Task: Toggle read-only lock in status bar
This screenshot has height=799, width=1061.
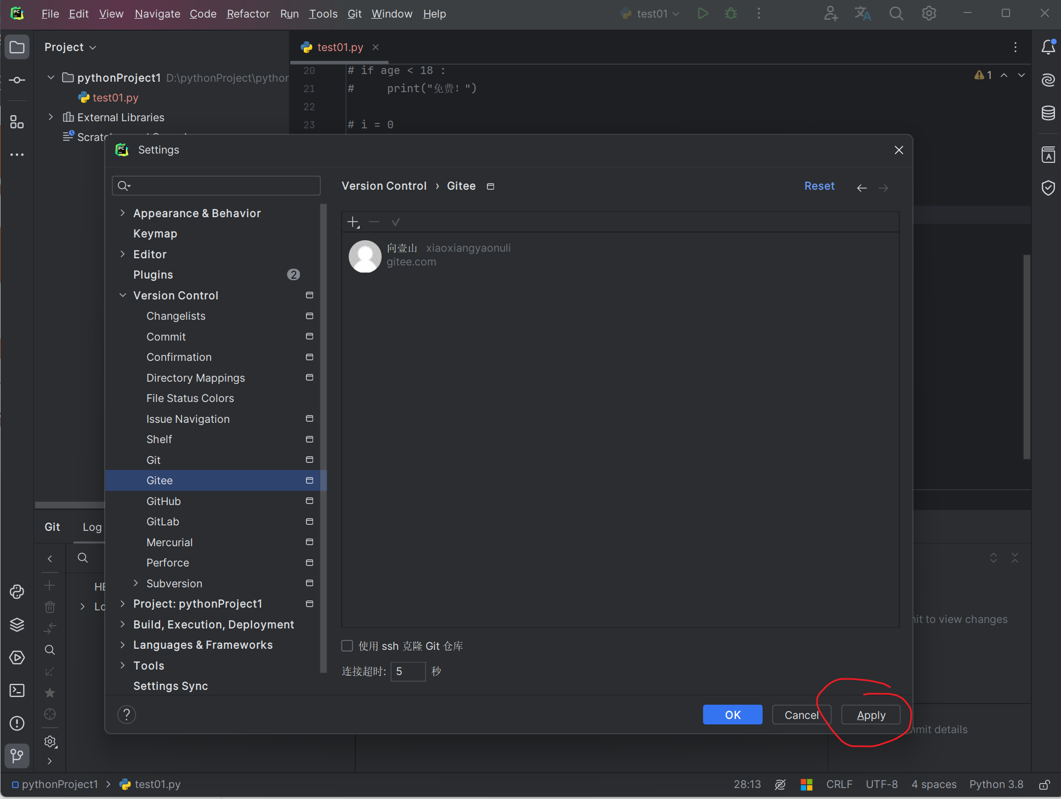Action: click(1045, 785)
